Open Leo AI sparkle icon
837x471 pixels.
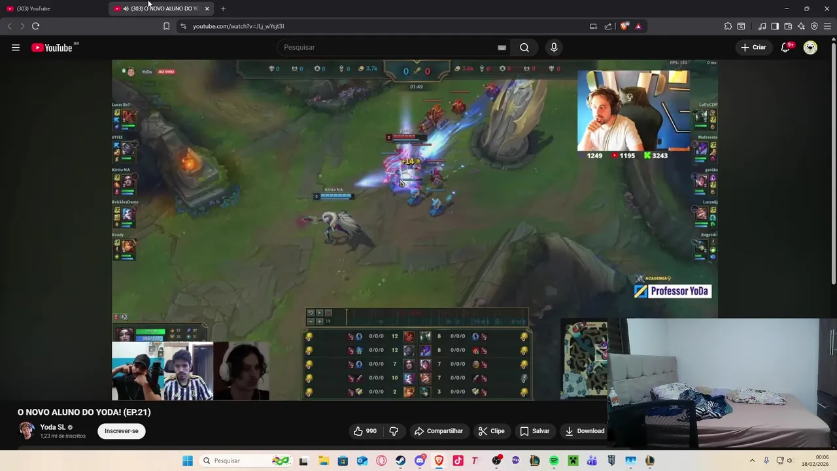(801, 26)
